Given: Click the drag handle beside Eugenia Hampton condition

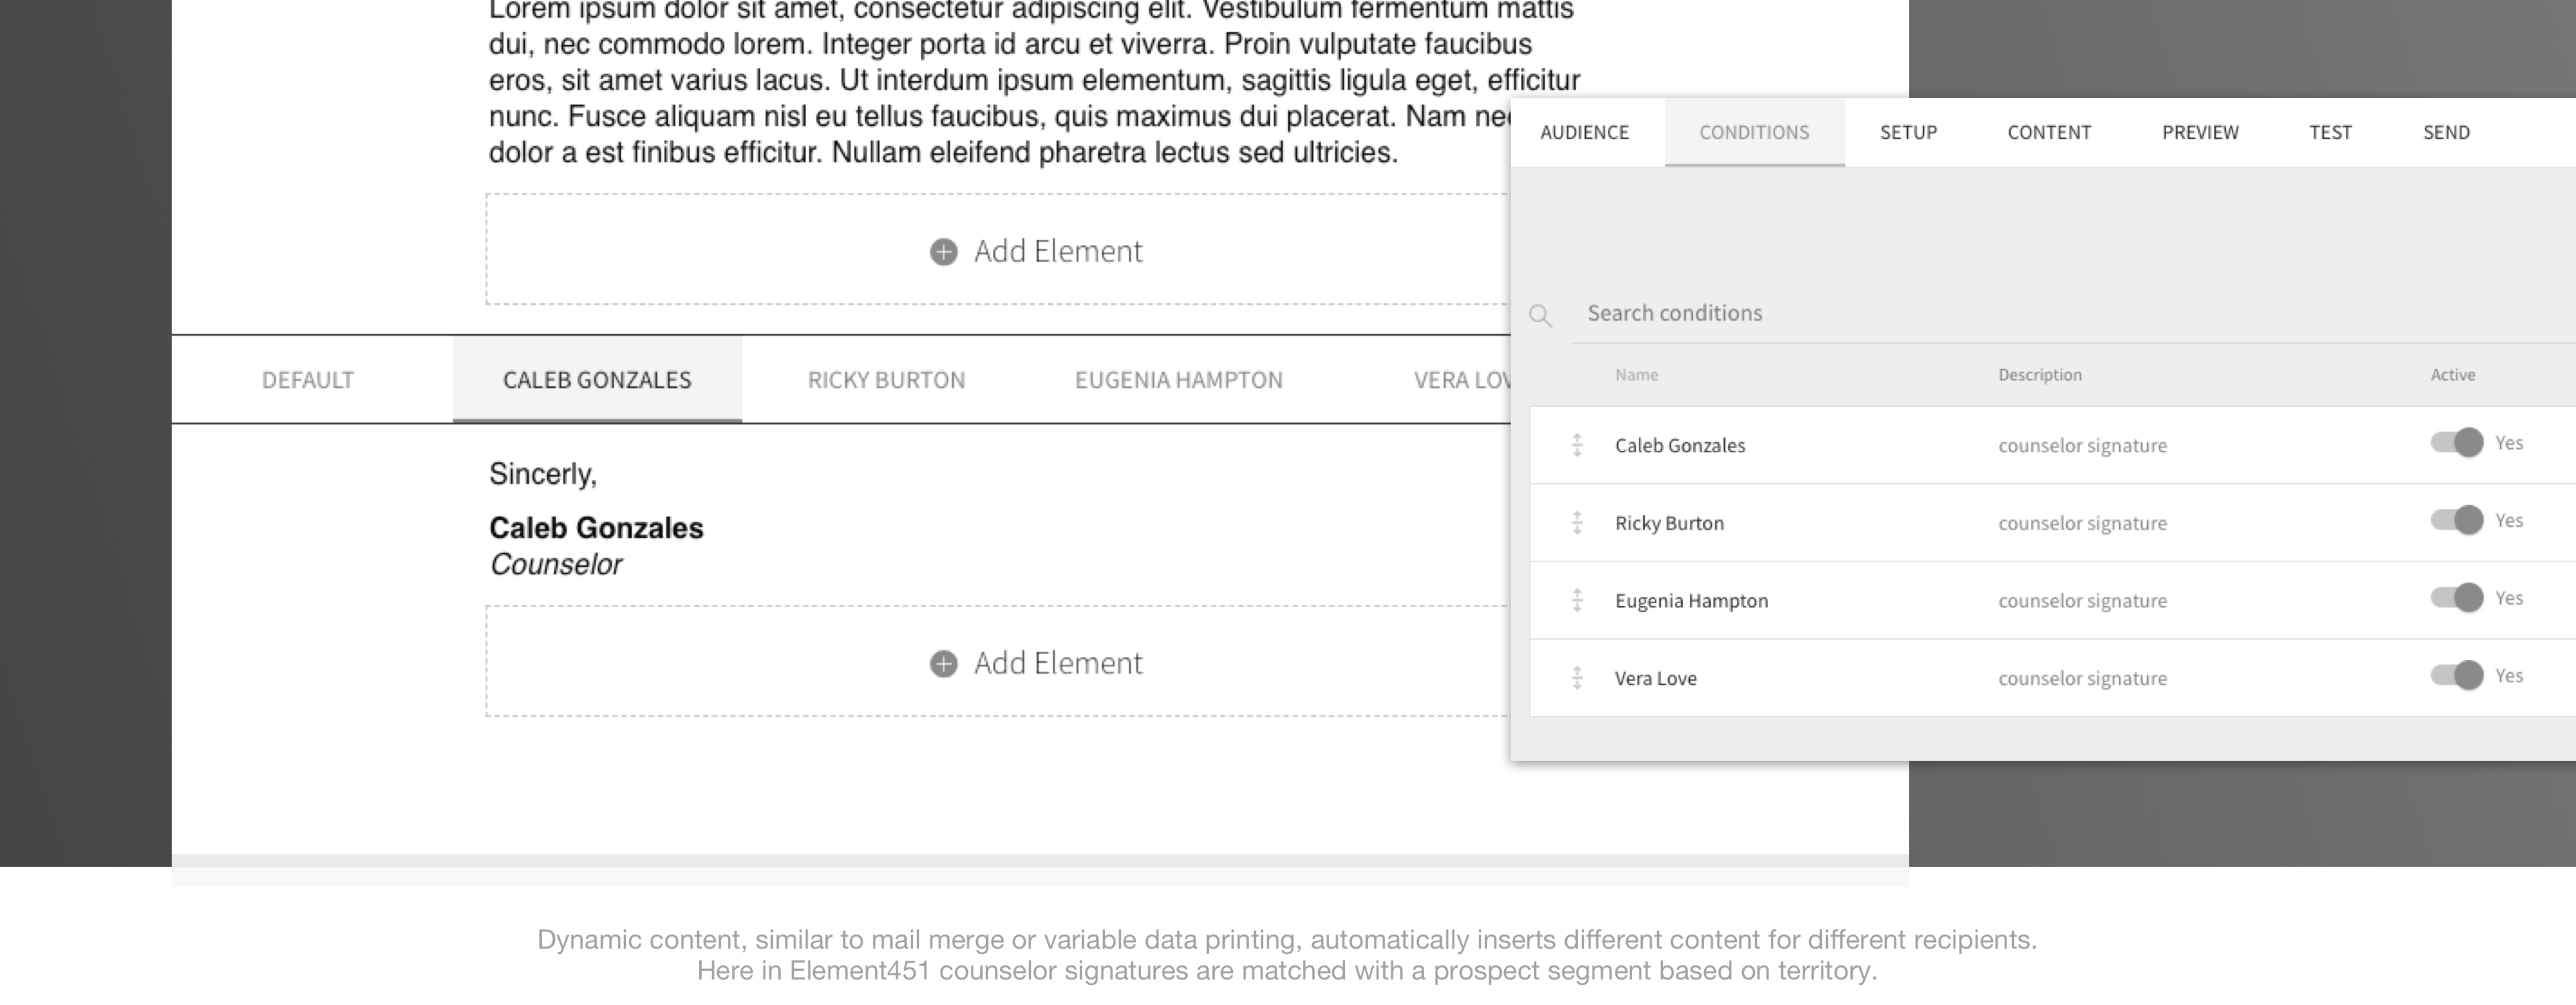Looking at the screenshot, I should pos(1576,600).
